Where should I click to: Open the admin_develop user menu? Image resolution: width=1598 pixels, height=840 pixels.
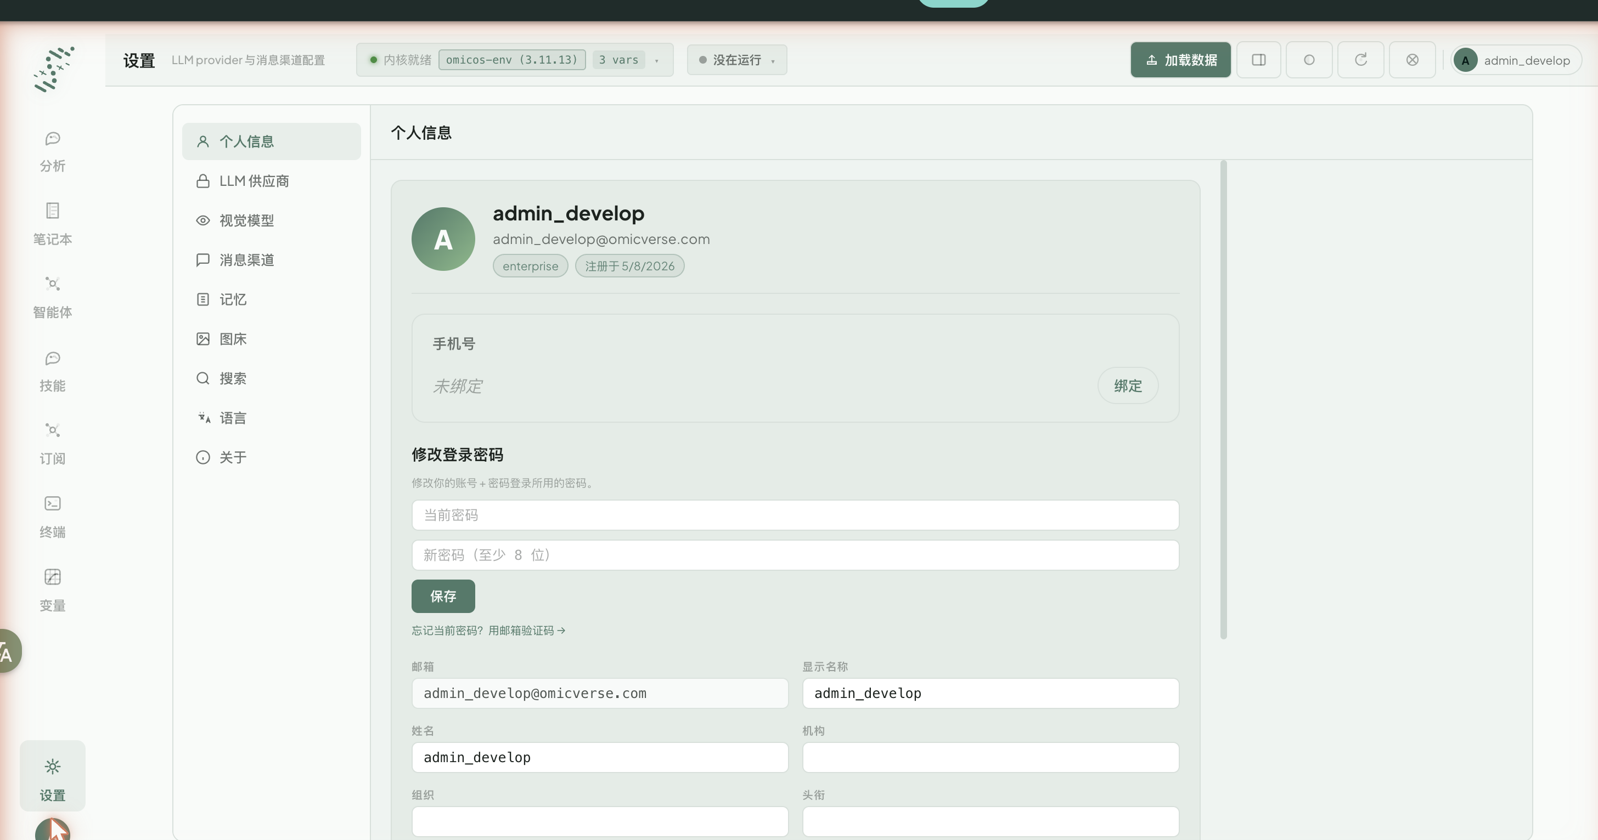pos(1516,60)
